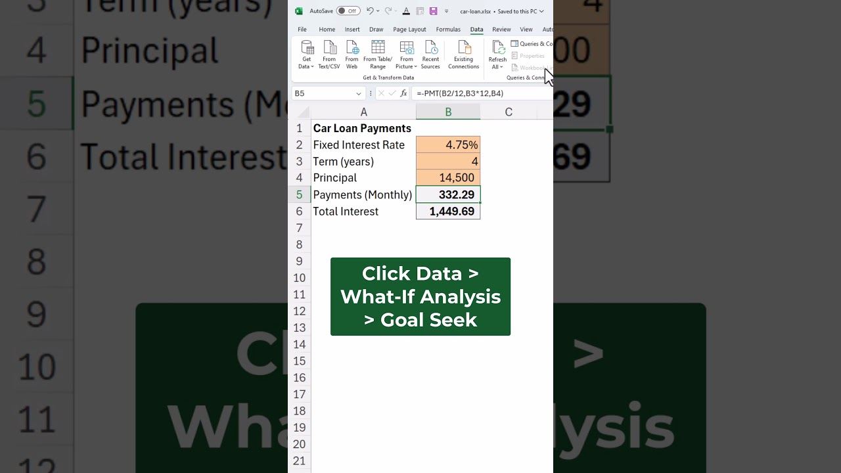The width and height of the screenshot is (841, 473).
Task: Open the File tab
Action: pos(302,30)
